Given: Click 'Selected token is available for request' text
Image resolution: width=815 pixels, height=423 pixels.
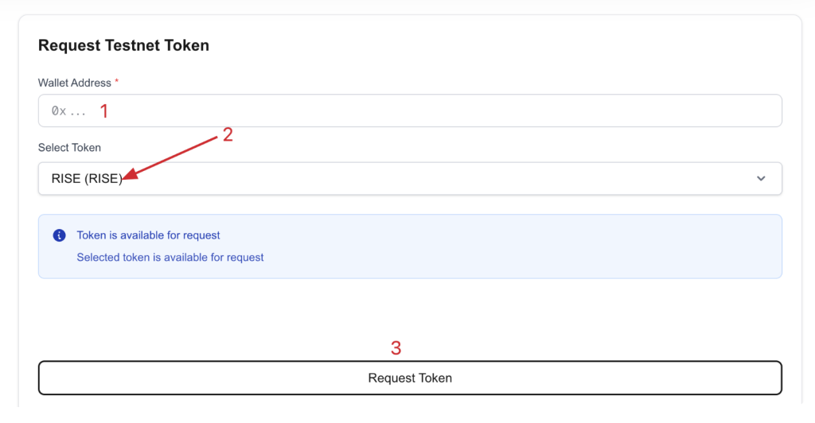Looking at the screenshot, I should 170,258.
